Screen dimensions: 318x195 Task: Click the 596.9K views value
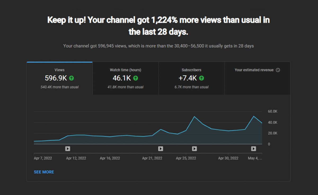(56, 78)
